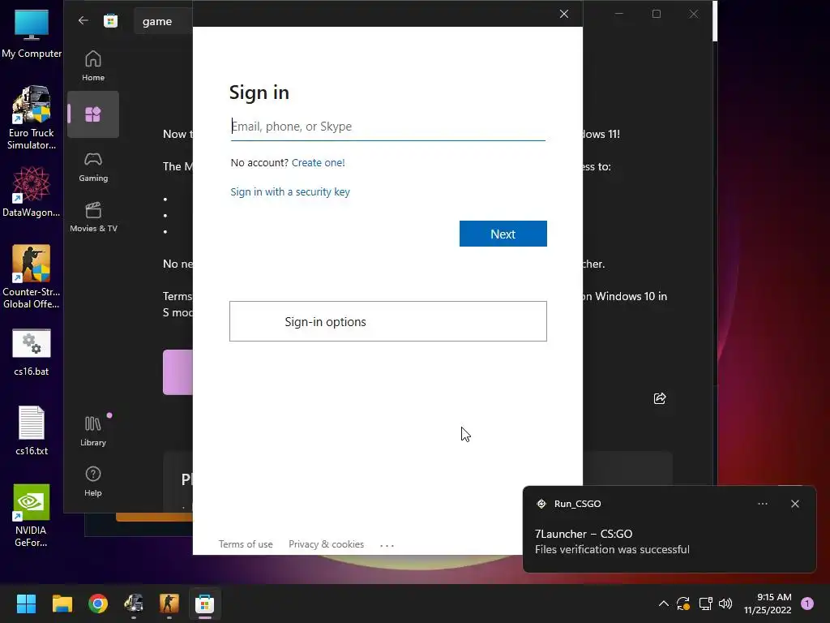Viewport: 830px width, 623px height.
Task: Open Home in Microsoft Store sidebar
Action: tap(93, 66)
